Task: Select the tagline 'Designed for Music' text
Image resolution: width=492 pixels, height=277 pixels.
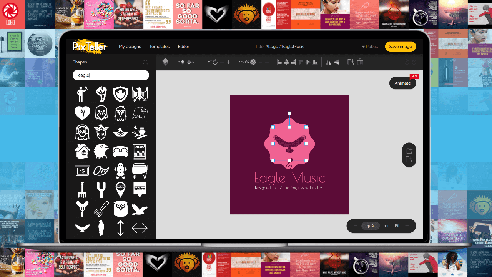Action: [x=290, y=187]
